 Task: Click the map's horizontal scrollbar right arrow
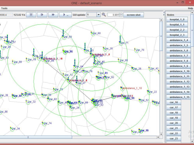pos(158,137)
